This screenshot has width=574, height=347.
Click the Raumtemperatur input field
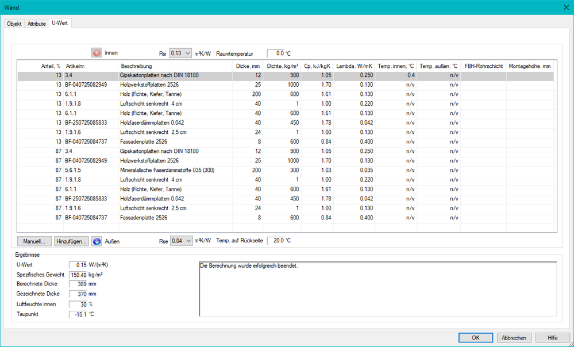point(276,53)
